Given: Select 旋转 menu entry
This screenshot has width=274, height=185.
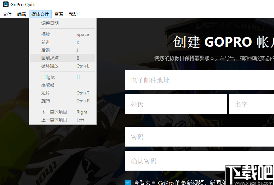Looking at the screenshot, I should (62, 101).
